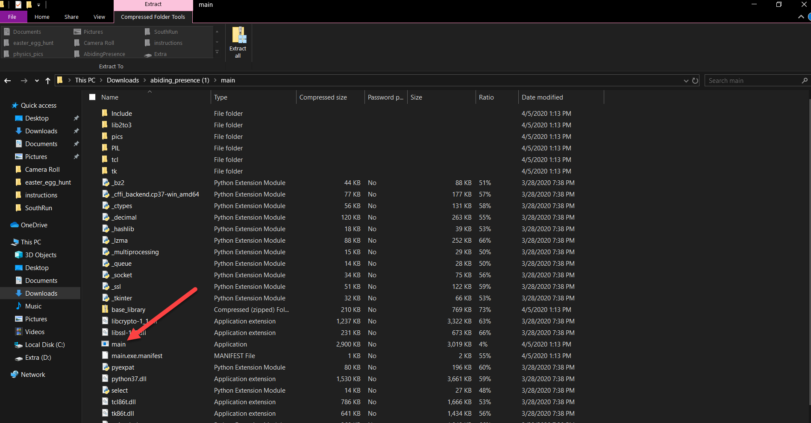Select the _multiprocessing file name
This screenshot has width=811, height=423.
135,252
